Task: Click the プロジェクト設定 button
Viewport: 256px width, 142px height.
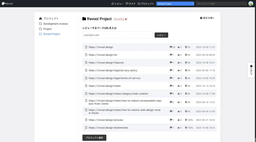Action: (x=94, y=138)
